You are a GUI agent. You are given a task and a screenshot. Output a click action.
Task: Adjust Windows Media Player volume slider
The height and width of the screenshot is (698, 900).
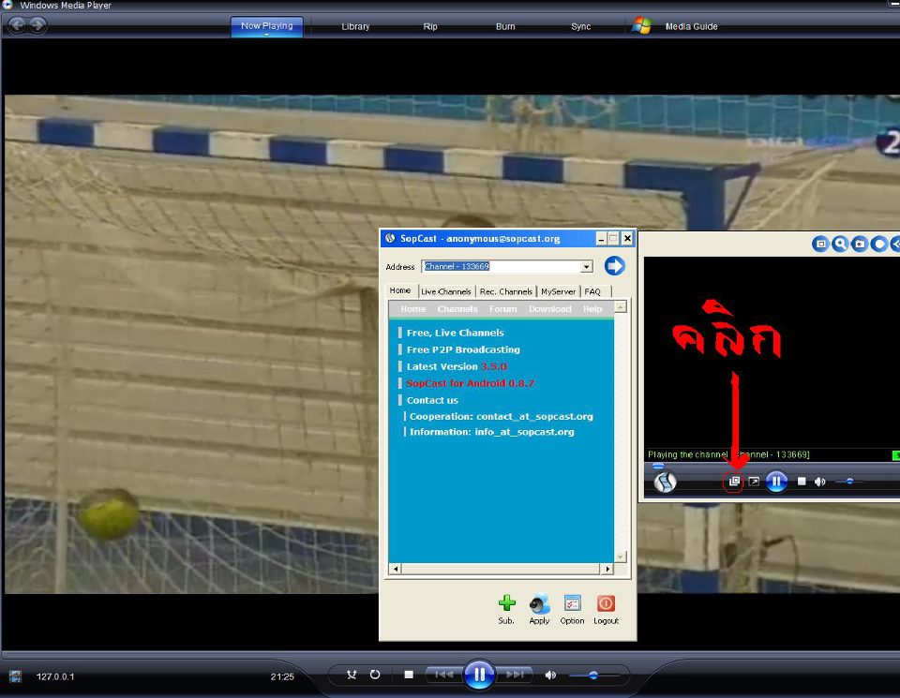pos(593,676)
